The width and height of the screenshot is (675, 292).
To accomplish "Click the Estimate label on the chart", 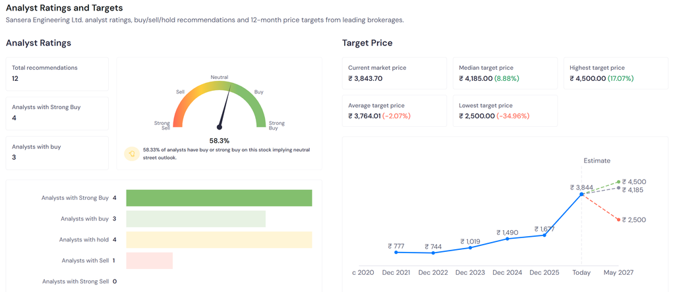I will pos(597,160).
